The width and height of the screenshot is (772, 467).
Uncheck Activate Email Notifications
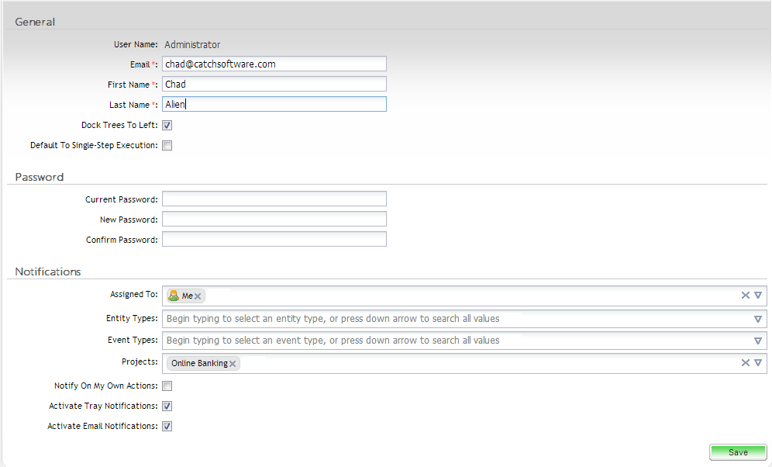click(x=167, y=426)
